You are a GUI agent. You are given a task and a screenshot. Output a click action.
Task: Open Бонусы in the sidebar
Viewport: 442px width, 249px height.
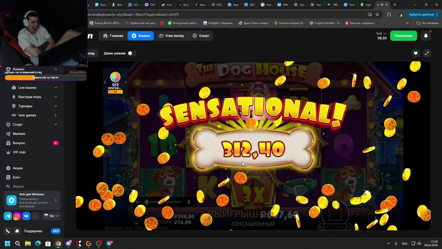click(19, 143)
